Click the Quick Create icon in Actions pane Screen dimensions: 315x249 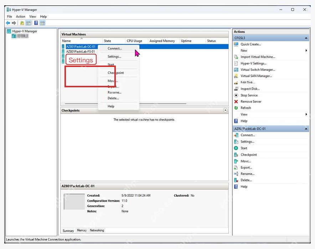click(236, 45)
